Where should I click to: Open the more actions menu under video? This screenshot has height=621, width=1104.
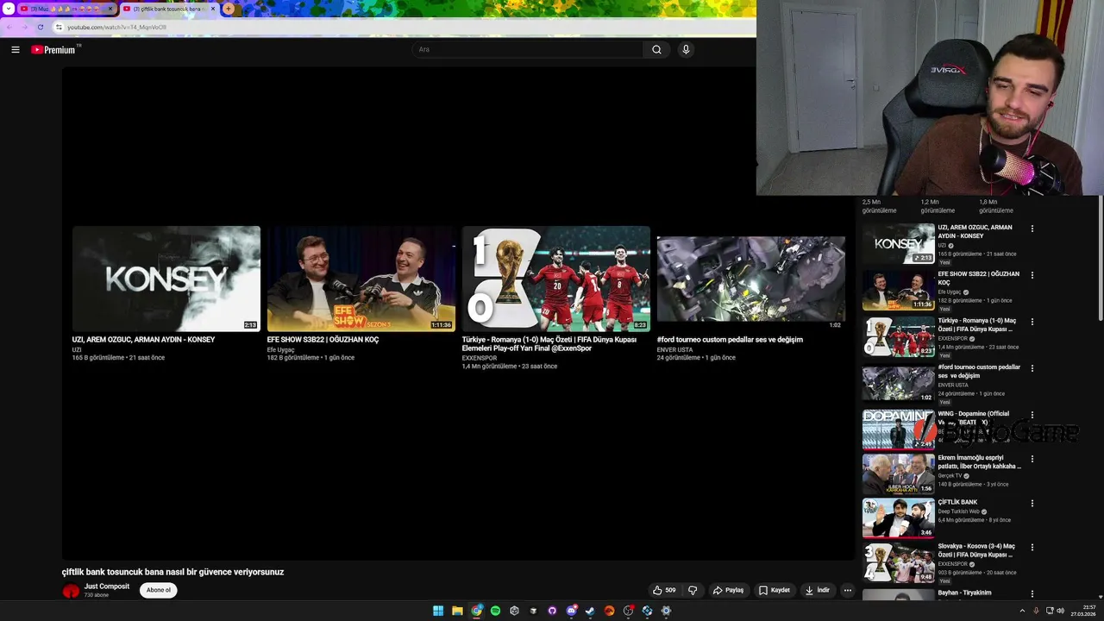click(848, 590)
